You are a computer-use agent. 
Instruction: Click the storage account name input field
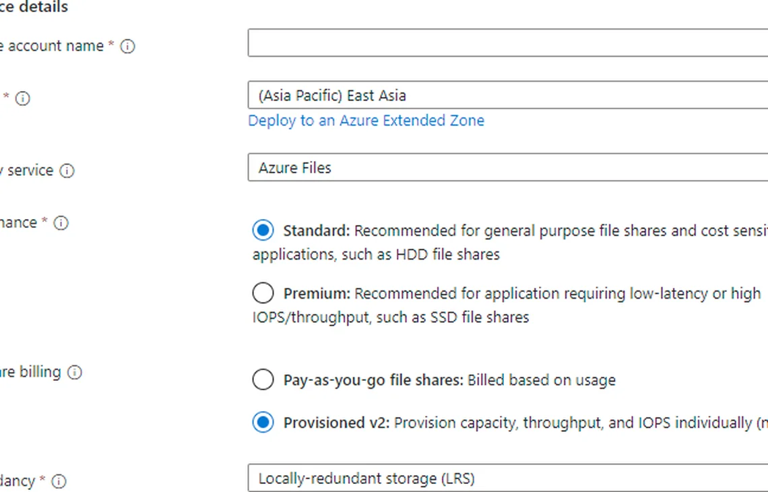pos(508,42)
